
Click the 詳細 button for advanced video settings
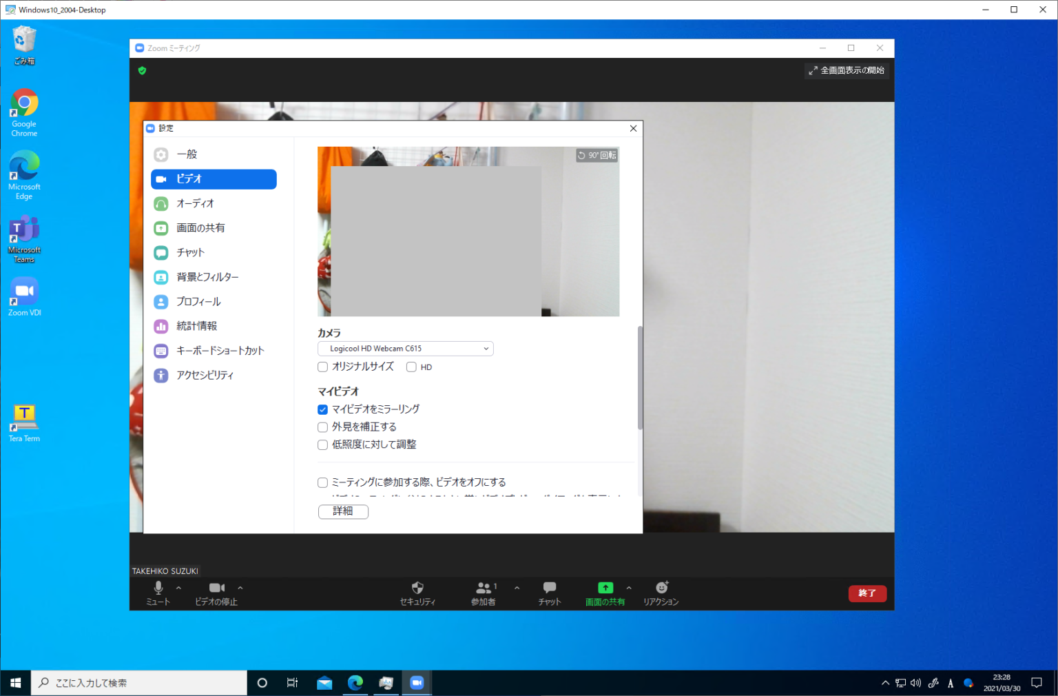click(343, 511)
